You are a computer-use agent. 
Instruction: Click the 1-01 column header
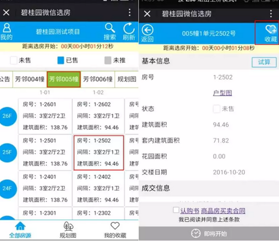[x=45, y=93]
